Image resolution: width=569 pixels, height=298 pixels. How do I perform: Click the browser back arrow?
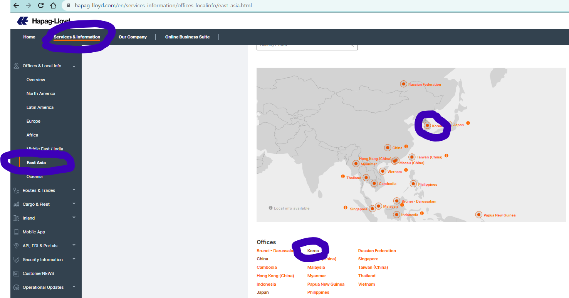[16, 6]
